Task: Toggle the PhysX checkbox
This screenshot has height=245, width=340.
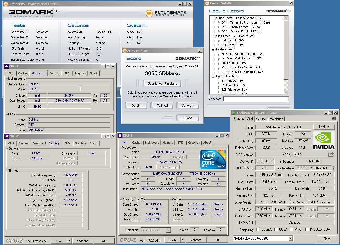Action: click(292, 230)
